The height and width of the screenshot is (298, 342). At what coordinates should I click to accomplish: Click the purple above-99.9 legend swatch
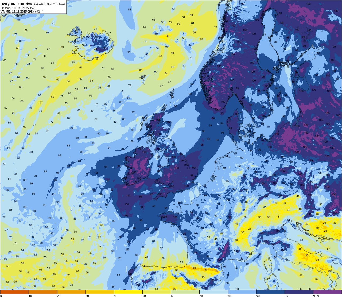327,292
